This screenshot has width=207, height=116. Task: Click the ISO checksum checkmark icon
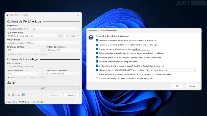pyautogui.click(x=60, y=36)
